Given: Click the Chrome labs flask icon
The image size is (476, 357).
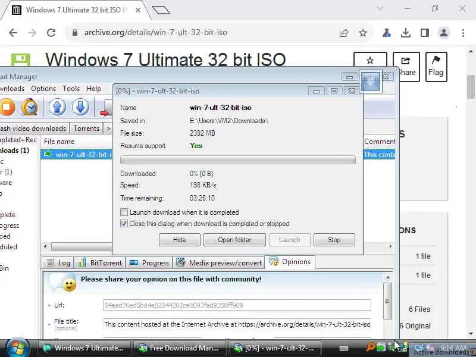Looking at the screenshot, I should (x=386, y=33).
